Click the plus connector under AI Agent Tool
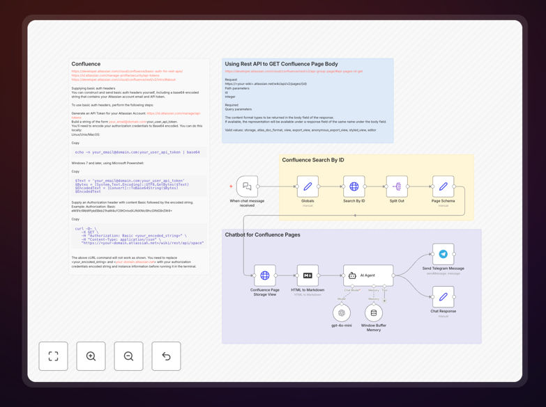 (384, 301)
